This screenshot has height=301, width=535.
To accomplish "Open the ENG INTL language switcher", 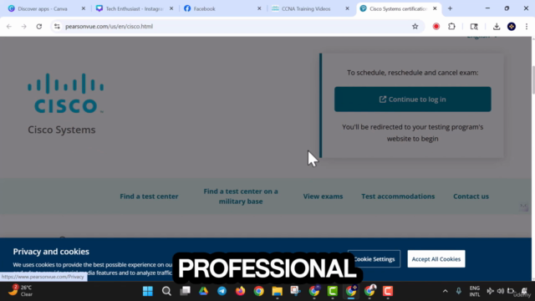I will click(x=474, y=291).
